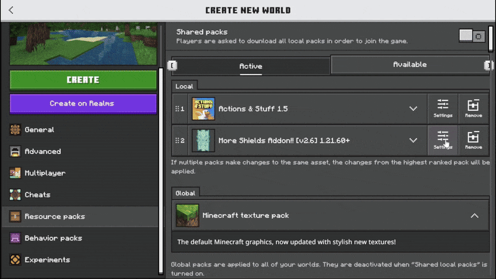496x279 pixels.
Task: Click the More Shields Addon pack icon
Action: tap(203, 140)
